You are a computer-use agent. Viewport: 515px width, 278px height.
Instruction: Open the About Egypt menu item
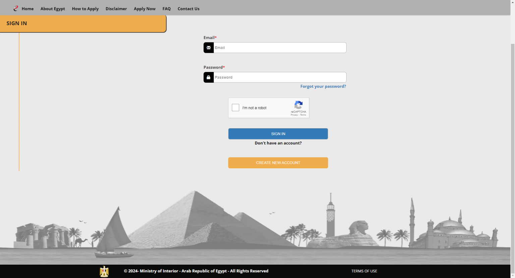pos(53,9)
